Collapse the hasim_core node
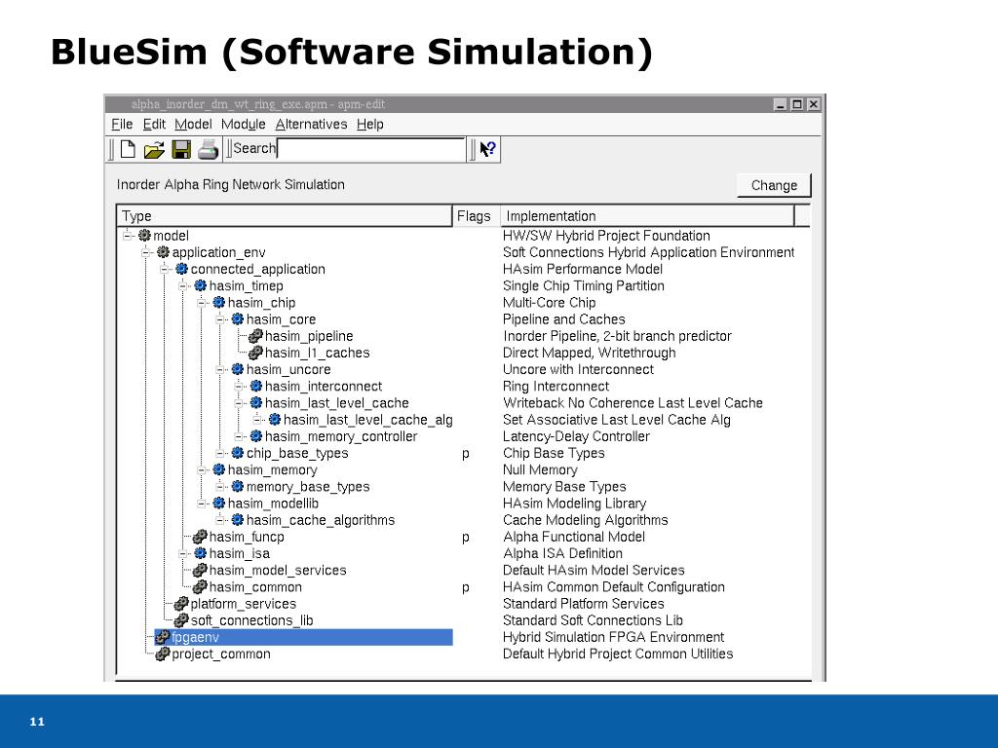The image size is (998, 748). point(219,319)
